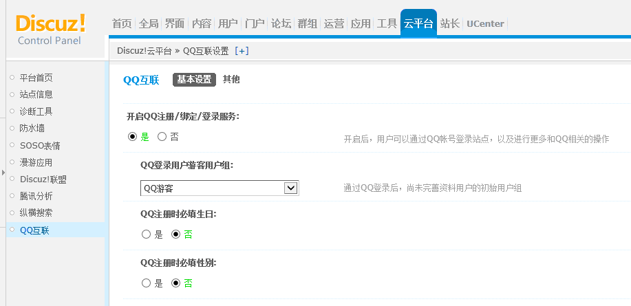The height and width of the screenshot is (306, 631).
Task: Click Discuz!云平台 breadcrumb text
Action: (x=145, y=51)
